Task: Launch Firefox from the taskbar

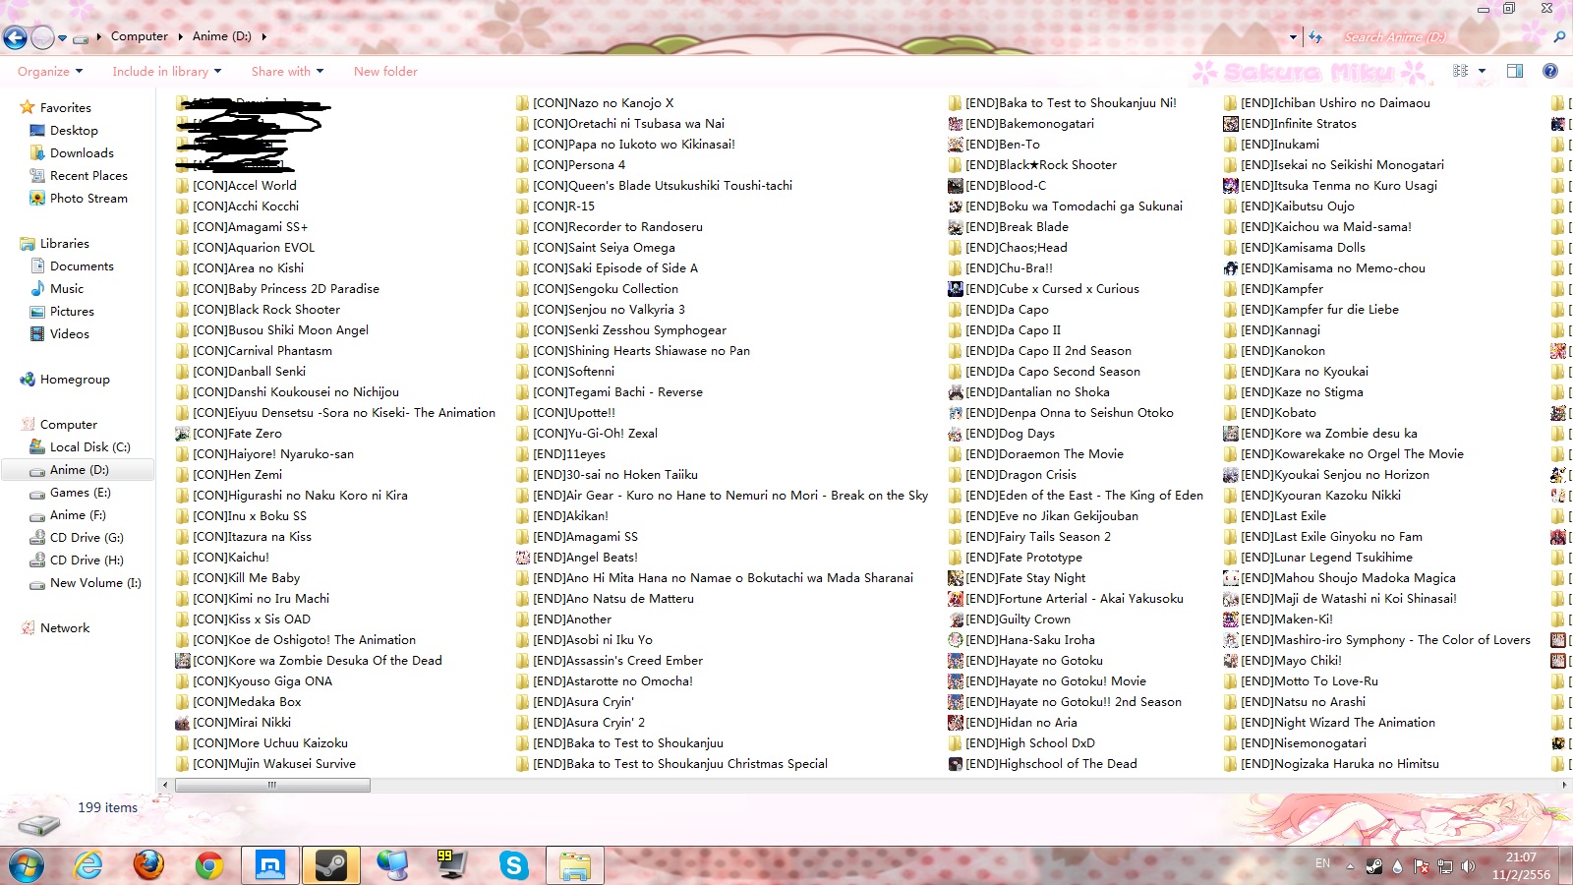Action: coord(148,865)
